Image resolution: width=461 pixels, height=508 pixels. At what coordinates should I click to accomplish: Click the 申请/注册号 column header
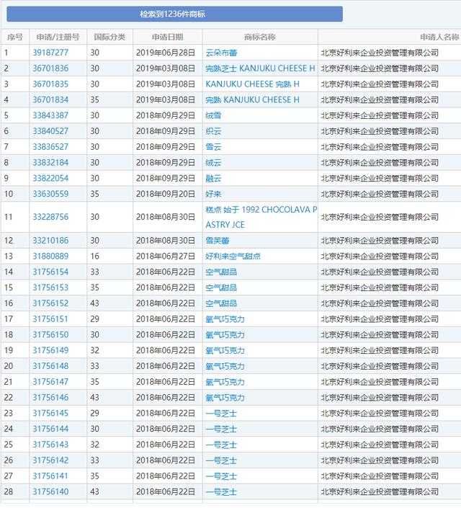[58, 37]
